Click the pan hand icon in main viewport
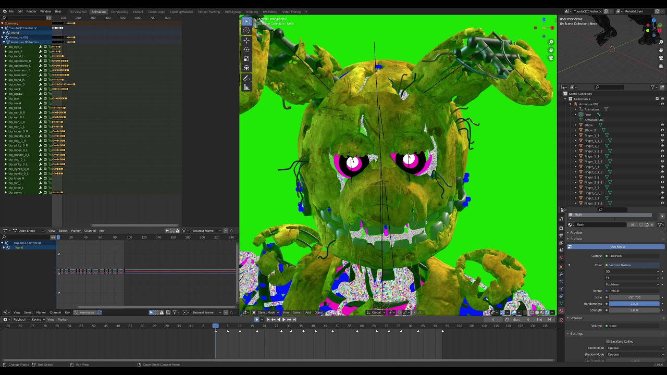Image resolution: width=667 pixels, height=375 pixels. click(x=551, y=50)
